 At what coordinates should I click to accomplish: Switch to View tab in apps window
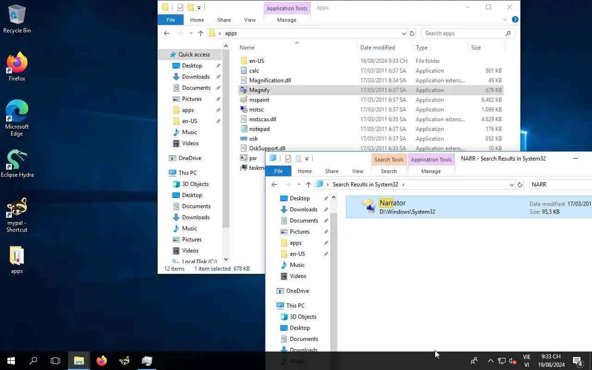(250, 20)
